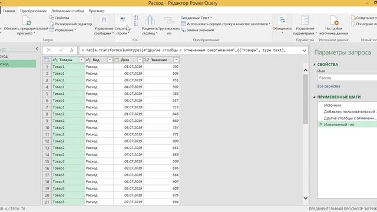377x212 pixels.
Task: Open filter dropdown for Товары column
Action: coord(81,60)
